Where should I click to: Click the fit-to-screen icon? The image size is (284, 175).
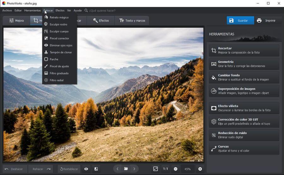[155, 169]
